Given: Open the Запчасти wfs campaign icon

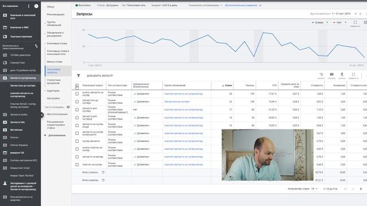Looking at the screenshot, I should [x=5, y=122].
